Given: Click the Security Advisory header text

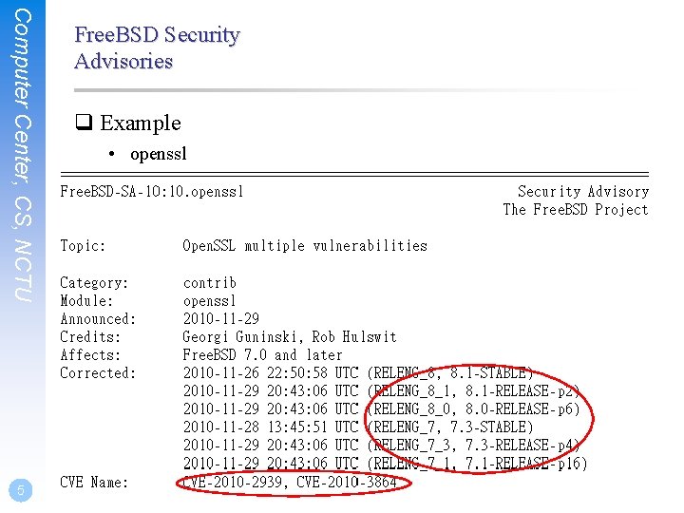Looking at the screenshot, I should coord(582,192).
